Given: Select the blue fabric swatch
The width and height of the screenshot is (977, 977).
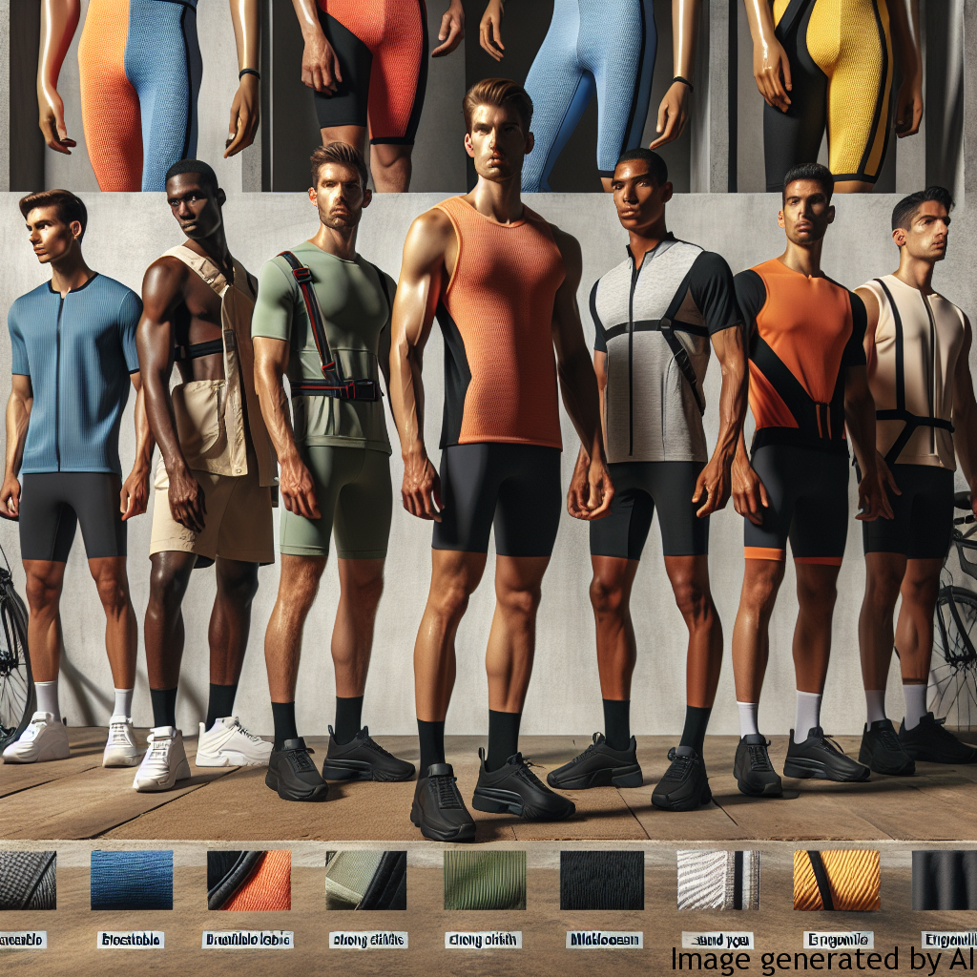Looking at the screenshot, I should pyautogui.click(x=132, y=880).
